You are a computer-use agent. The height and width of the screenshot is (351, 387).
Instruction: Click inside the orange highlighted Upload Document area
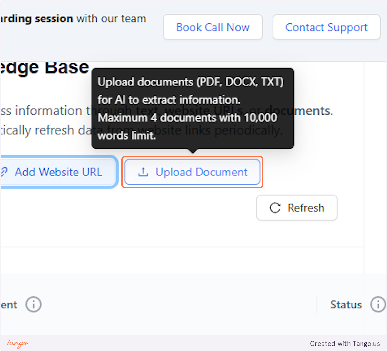[x=192, y=172]
